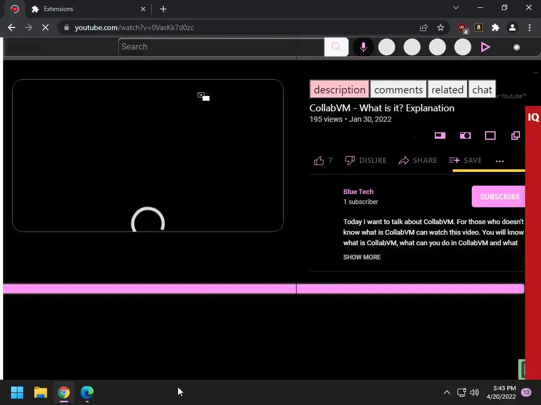Open Microsoft Edge from taskbar

tap(87, 392)
